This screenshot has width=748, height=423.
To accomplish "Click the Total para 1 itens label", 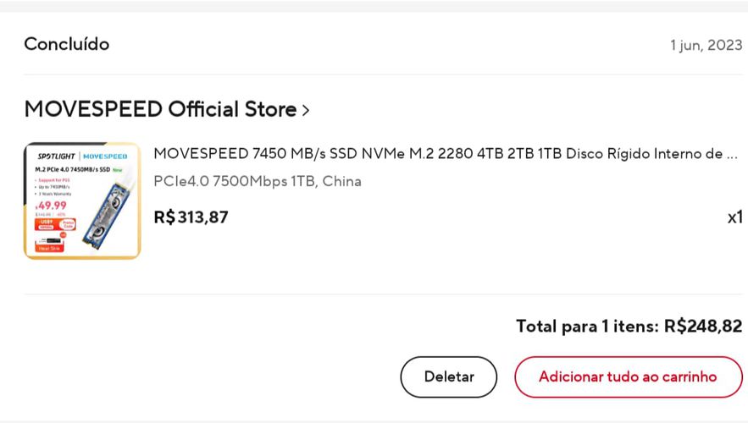I will (587, 327).
